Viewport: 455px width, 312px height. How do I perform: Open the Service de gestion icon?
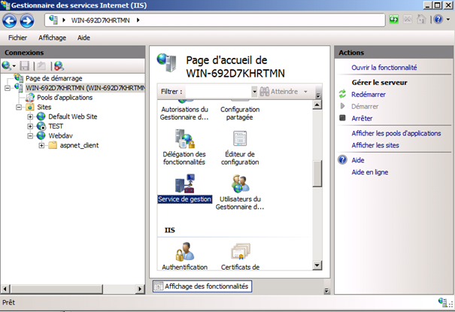[x=184, y=185]
